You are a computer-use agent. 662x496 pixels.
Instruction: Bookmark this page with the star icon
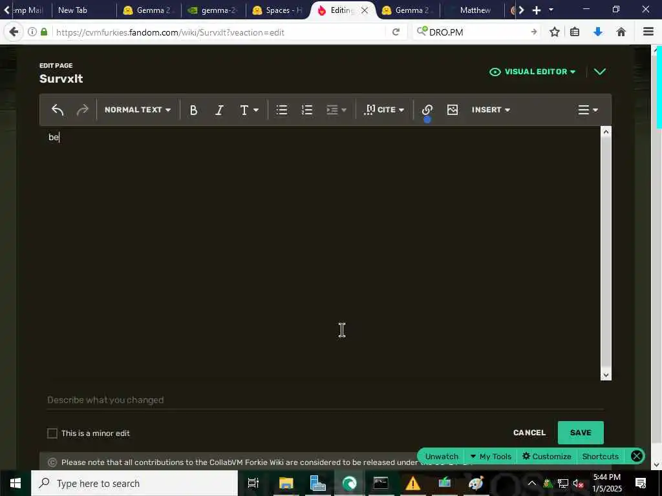[x=555, y=32]
